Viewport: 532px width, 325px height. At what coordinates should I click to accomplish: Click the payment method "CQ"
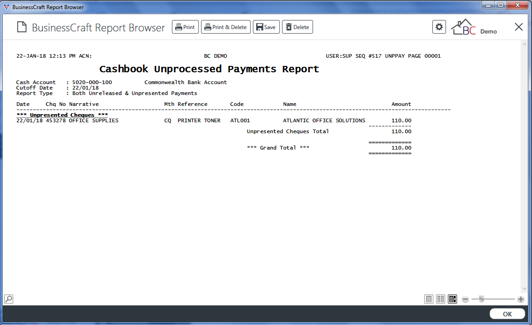(167, 120)
